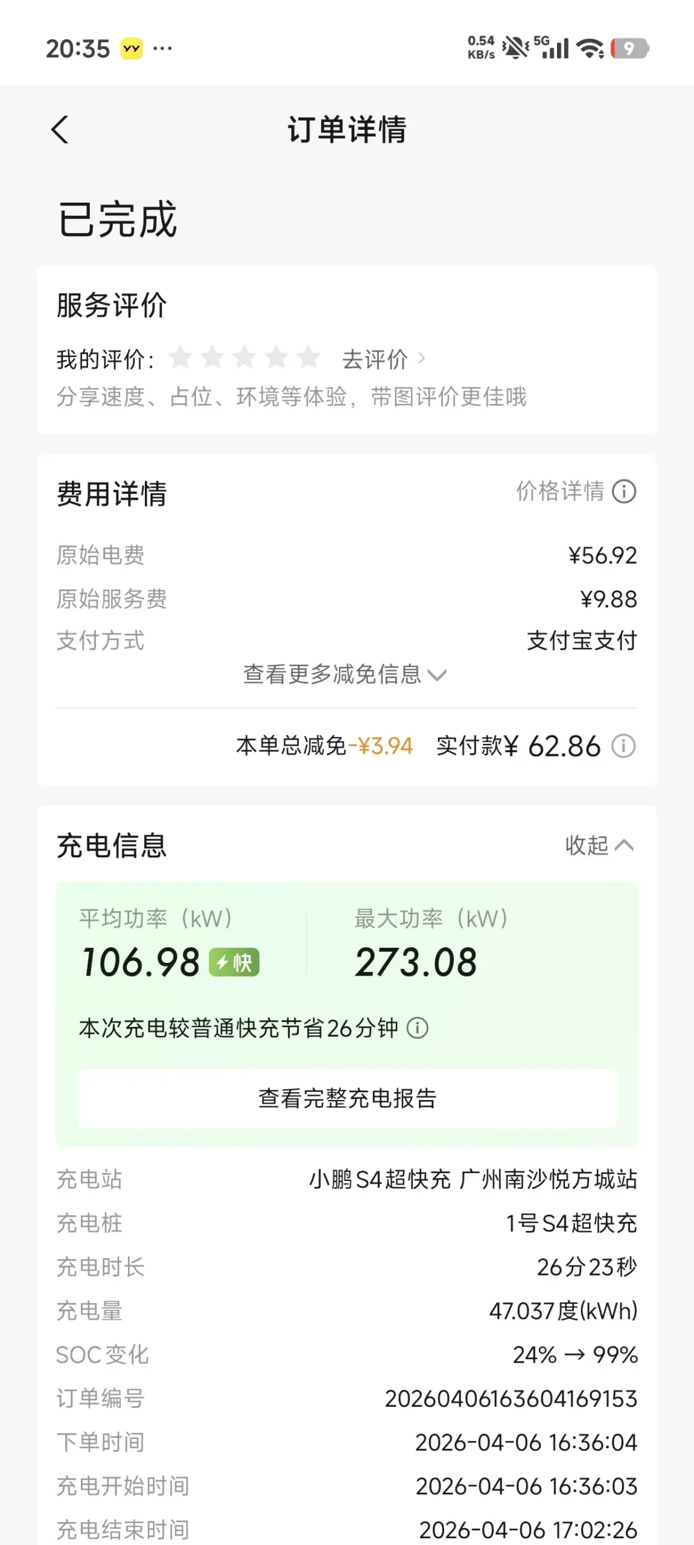Open 价格详情 price details link
The image size is (694, 1545).
pos(560,491)
